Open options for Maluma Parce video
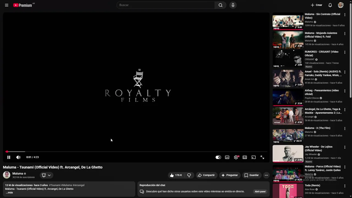This screenshot has height=198, width=352. click(x=345, y=167)
